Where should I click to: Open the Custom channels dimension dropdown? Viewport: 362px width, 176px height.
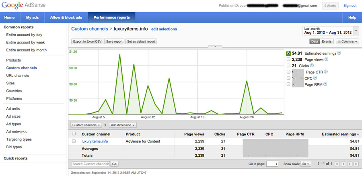pos(86,125)
